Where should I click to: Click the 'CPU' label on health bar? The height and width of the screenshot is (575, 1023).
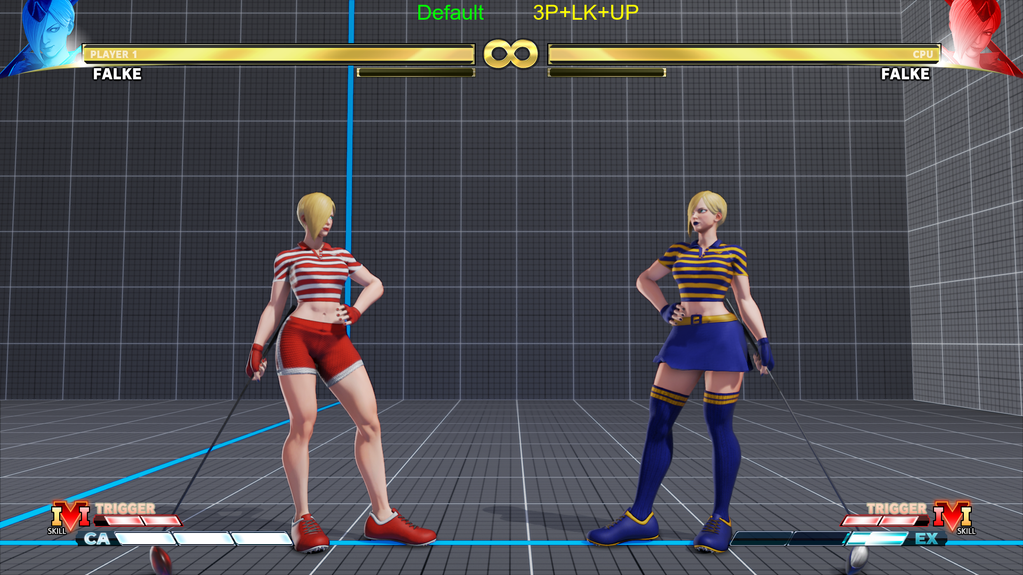[x=923, y=54]
